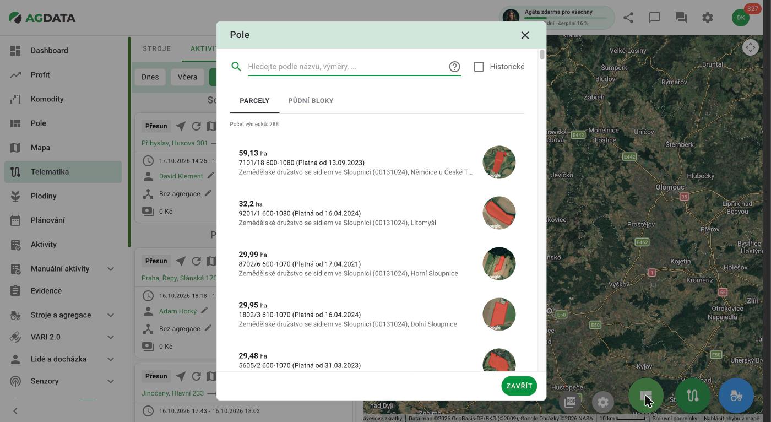771x422 pixels.
Task: Open the Přibyslav, Husova 301 link
Action: pos(175,143)
